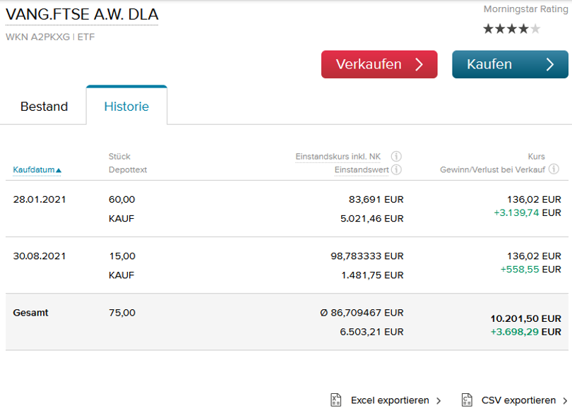Click the VANG.FTSE A.W. DLA title
Screen dimensions: 572x420
pos(82,15)
